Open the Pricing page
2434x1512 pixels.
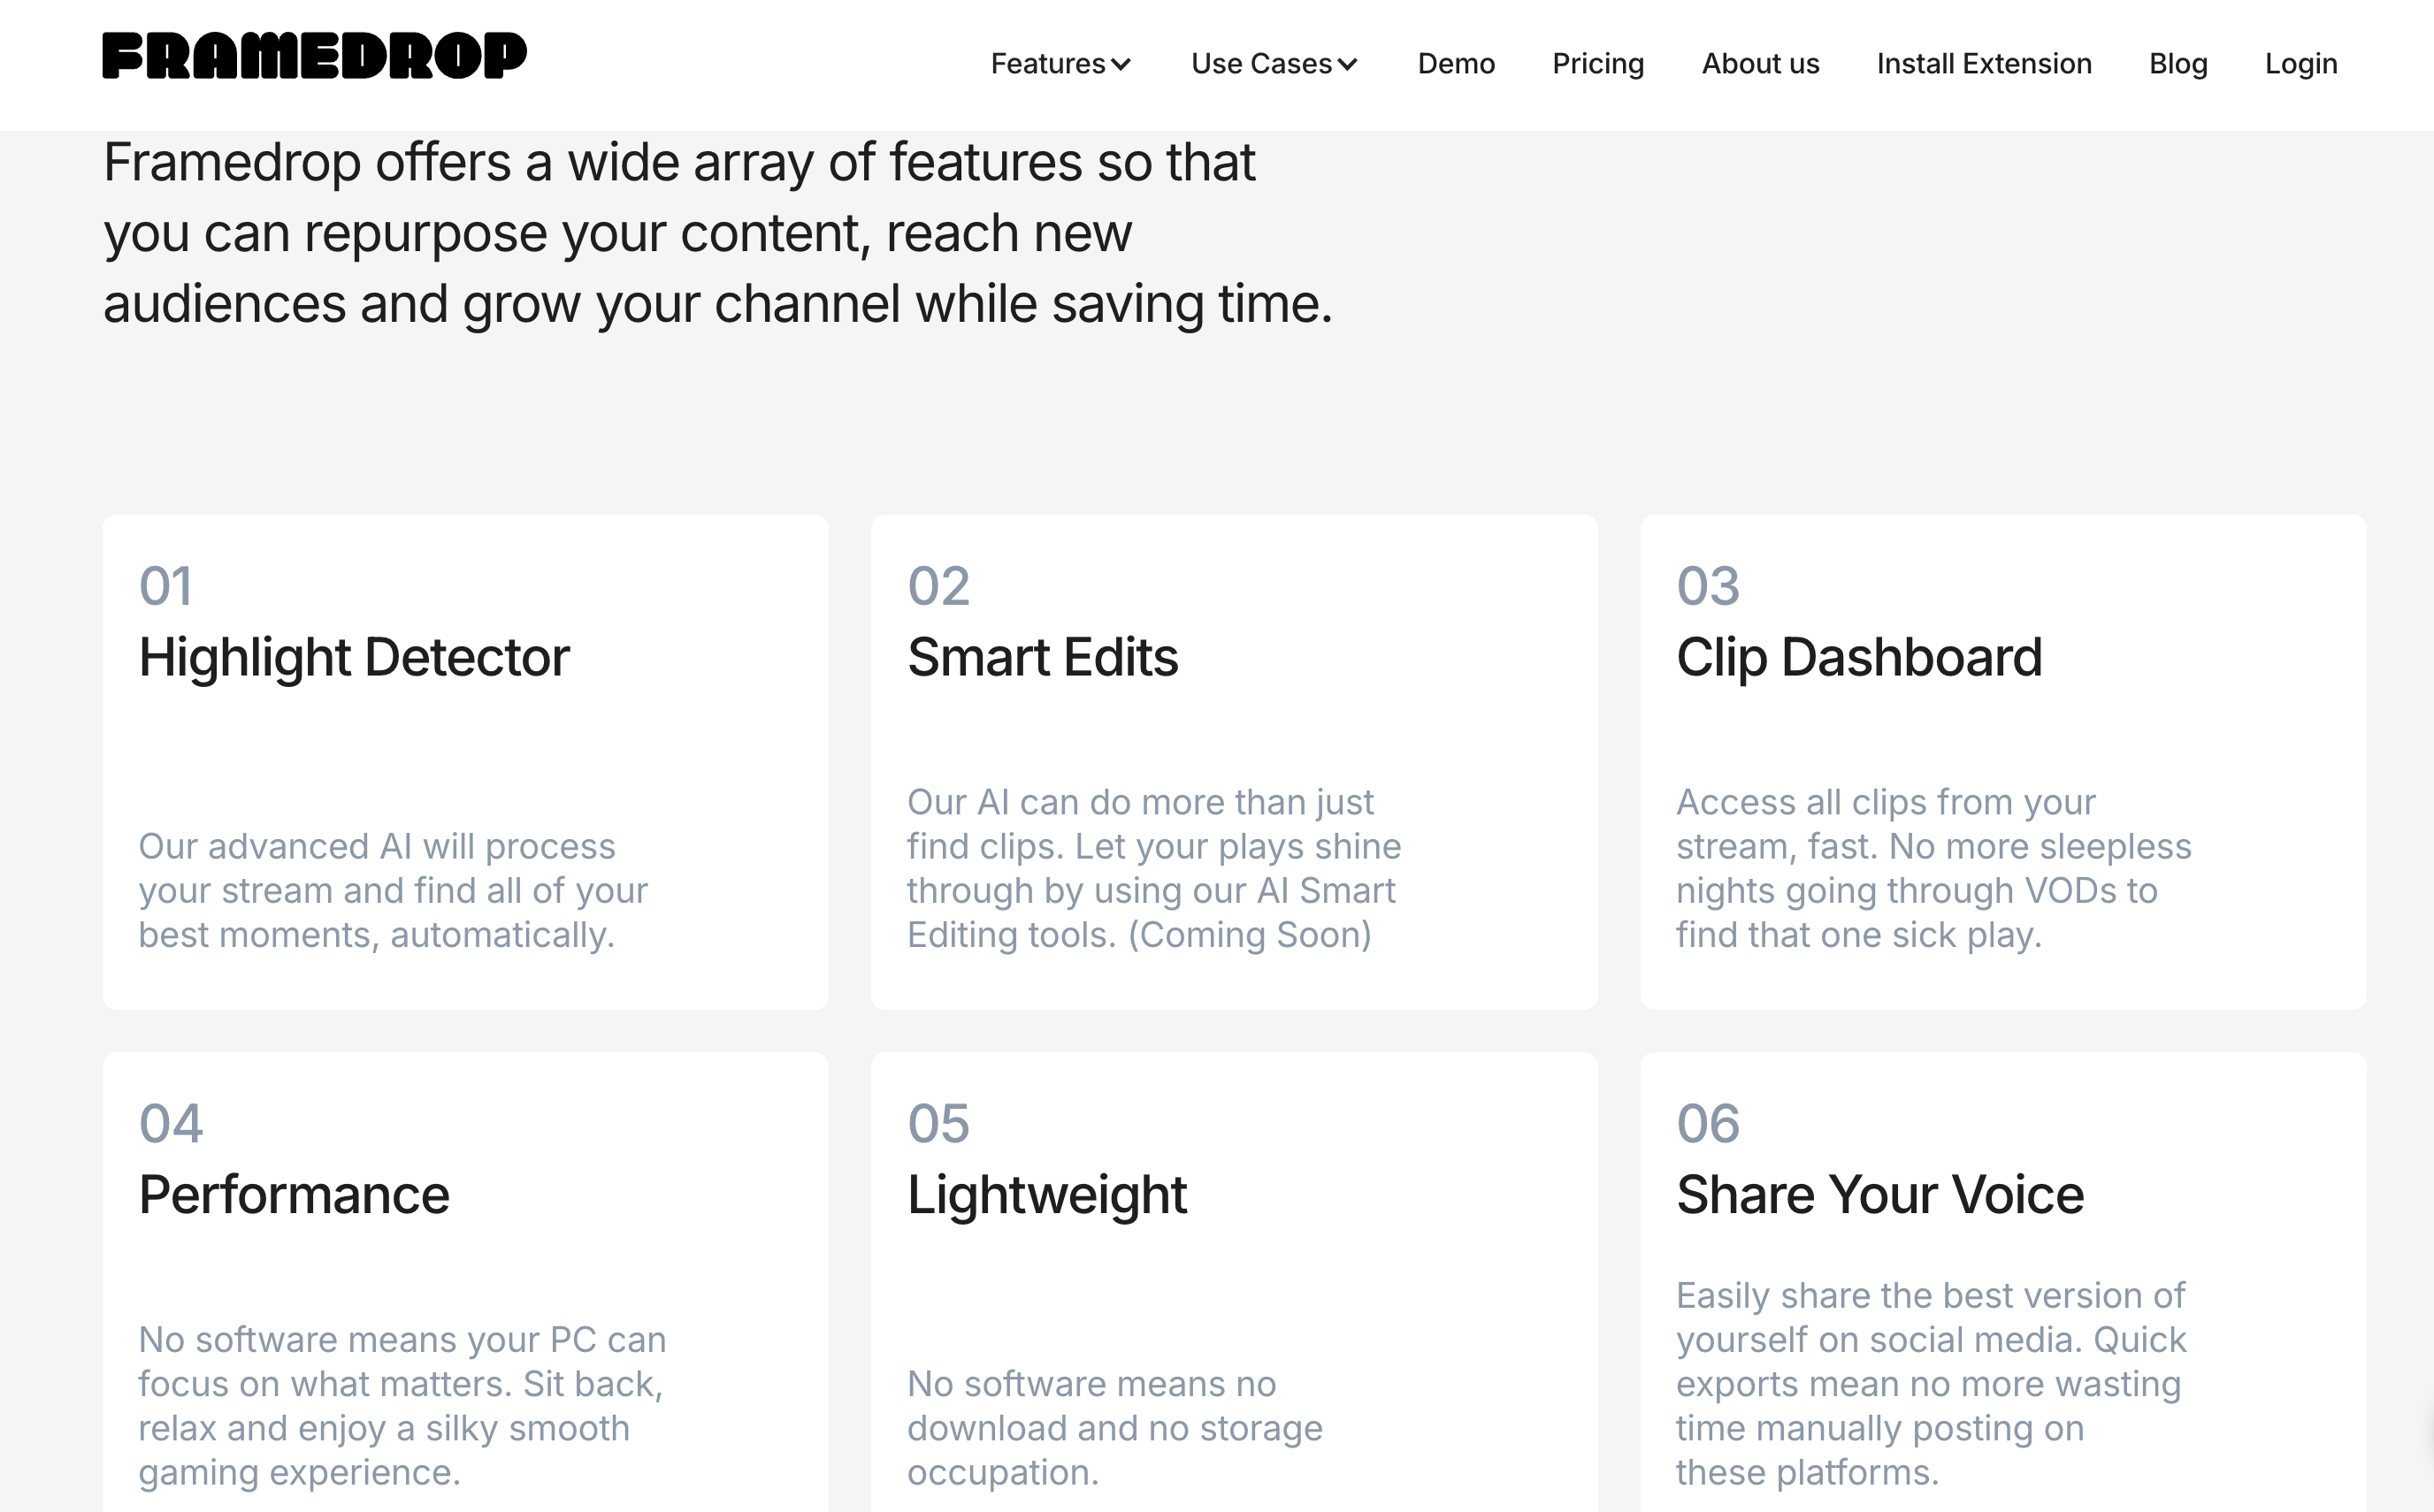click(x=1598, y=64)
